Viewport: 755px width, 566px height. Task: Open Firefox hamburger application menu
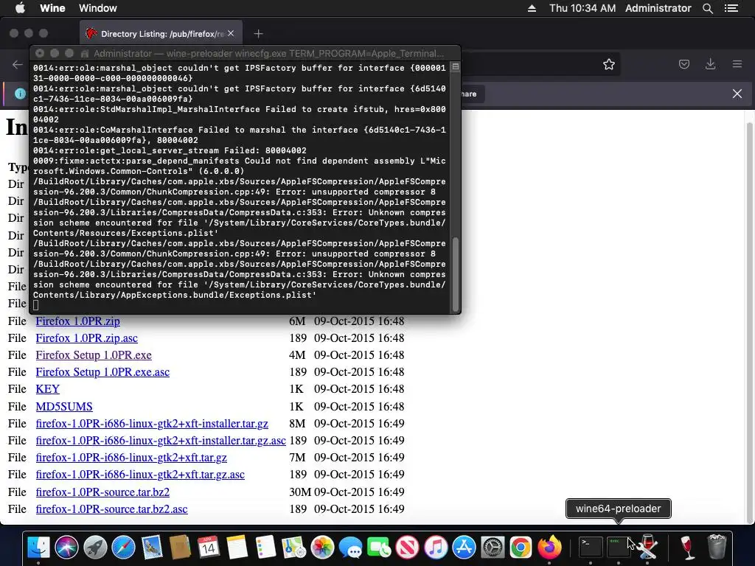737,64
